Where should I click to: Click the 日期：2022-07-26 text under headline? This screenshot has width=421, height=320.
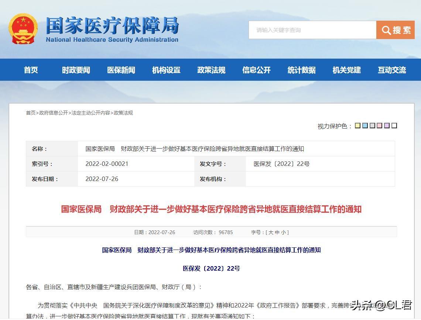coord(155,232)
